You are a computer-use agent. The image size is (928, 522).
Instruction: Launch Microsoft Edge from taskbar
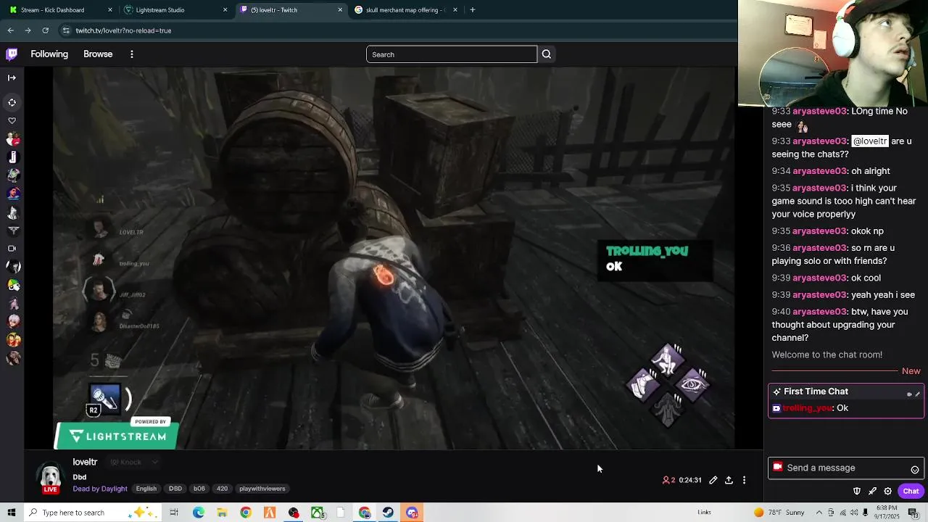point(198,513)
